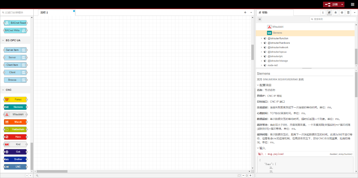Expand the @iotrouter/plc help tree
The height and width of the screenshot is (178, 358).
[261, 56]
